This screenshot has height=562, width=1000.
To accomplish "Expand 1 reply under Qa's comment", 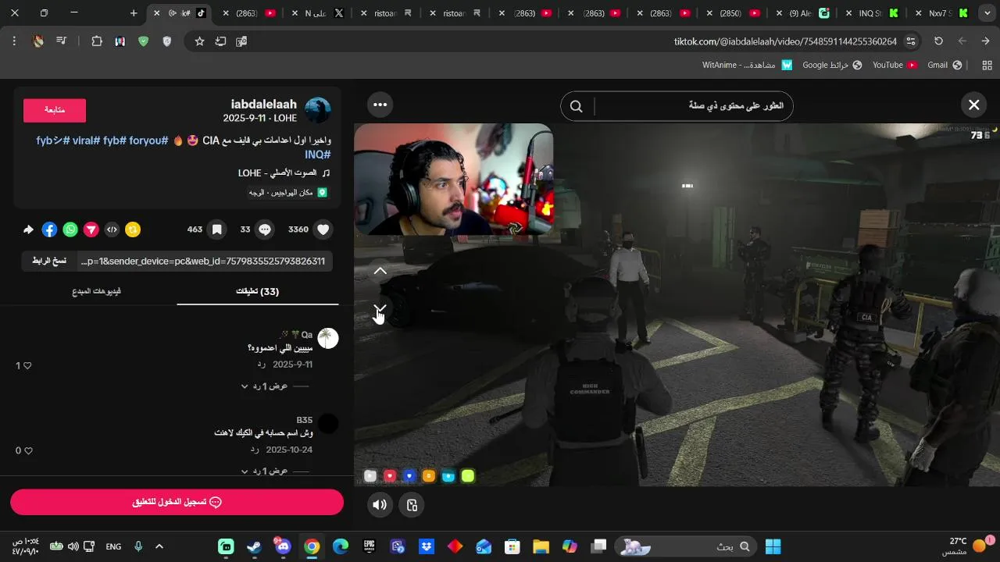I will (x=264, y=386).
